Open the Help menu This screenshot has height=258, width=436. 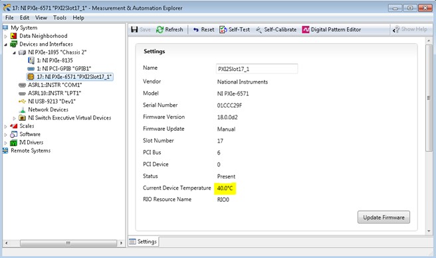(x=78, y=18)
